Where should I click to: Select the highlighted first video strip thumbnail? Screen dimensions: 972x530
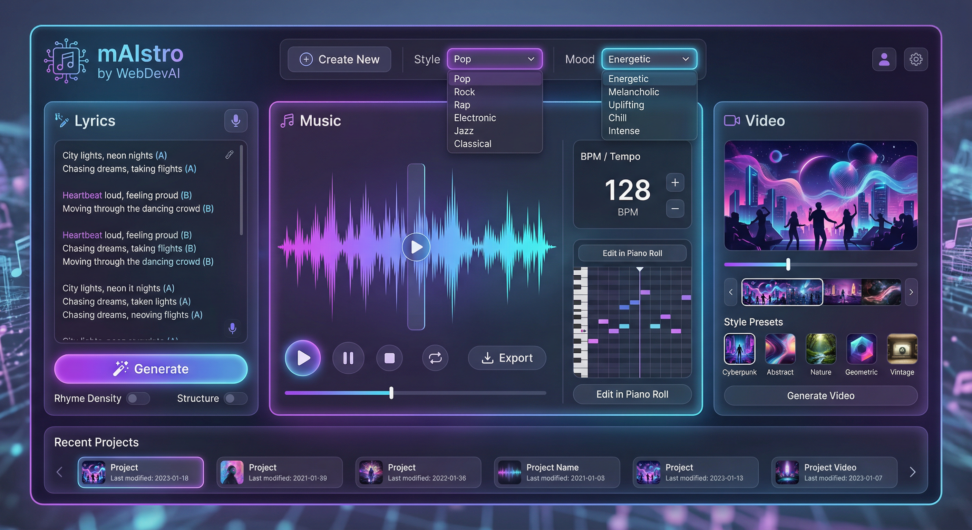tap(782, 292)
